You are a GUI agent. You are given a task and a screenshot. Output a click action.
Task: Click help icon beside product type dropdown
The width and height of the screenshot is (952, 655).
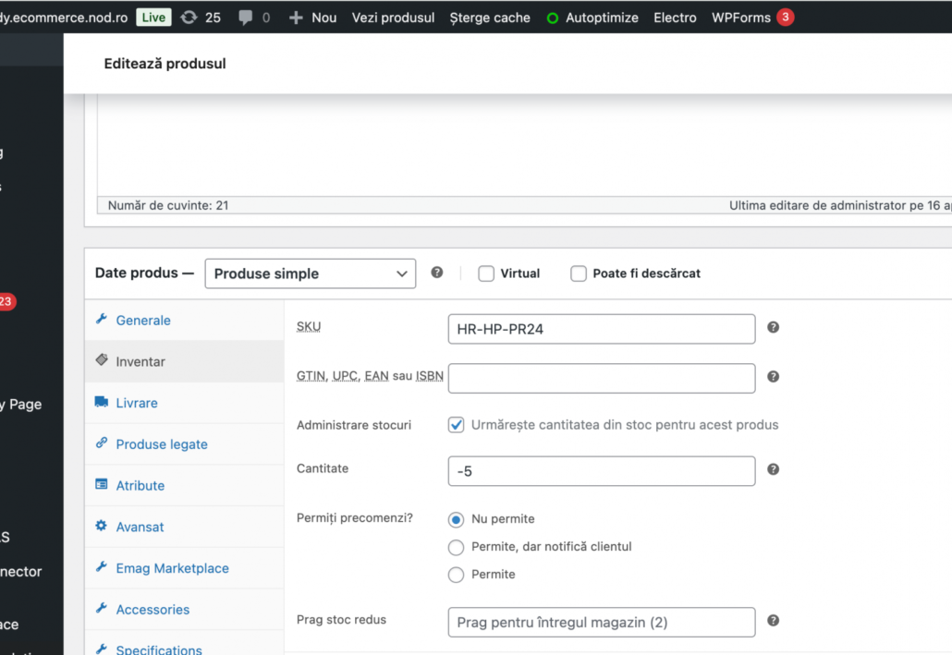pos(436,273)
